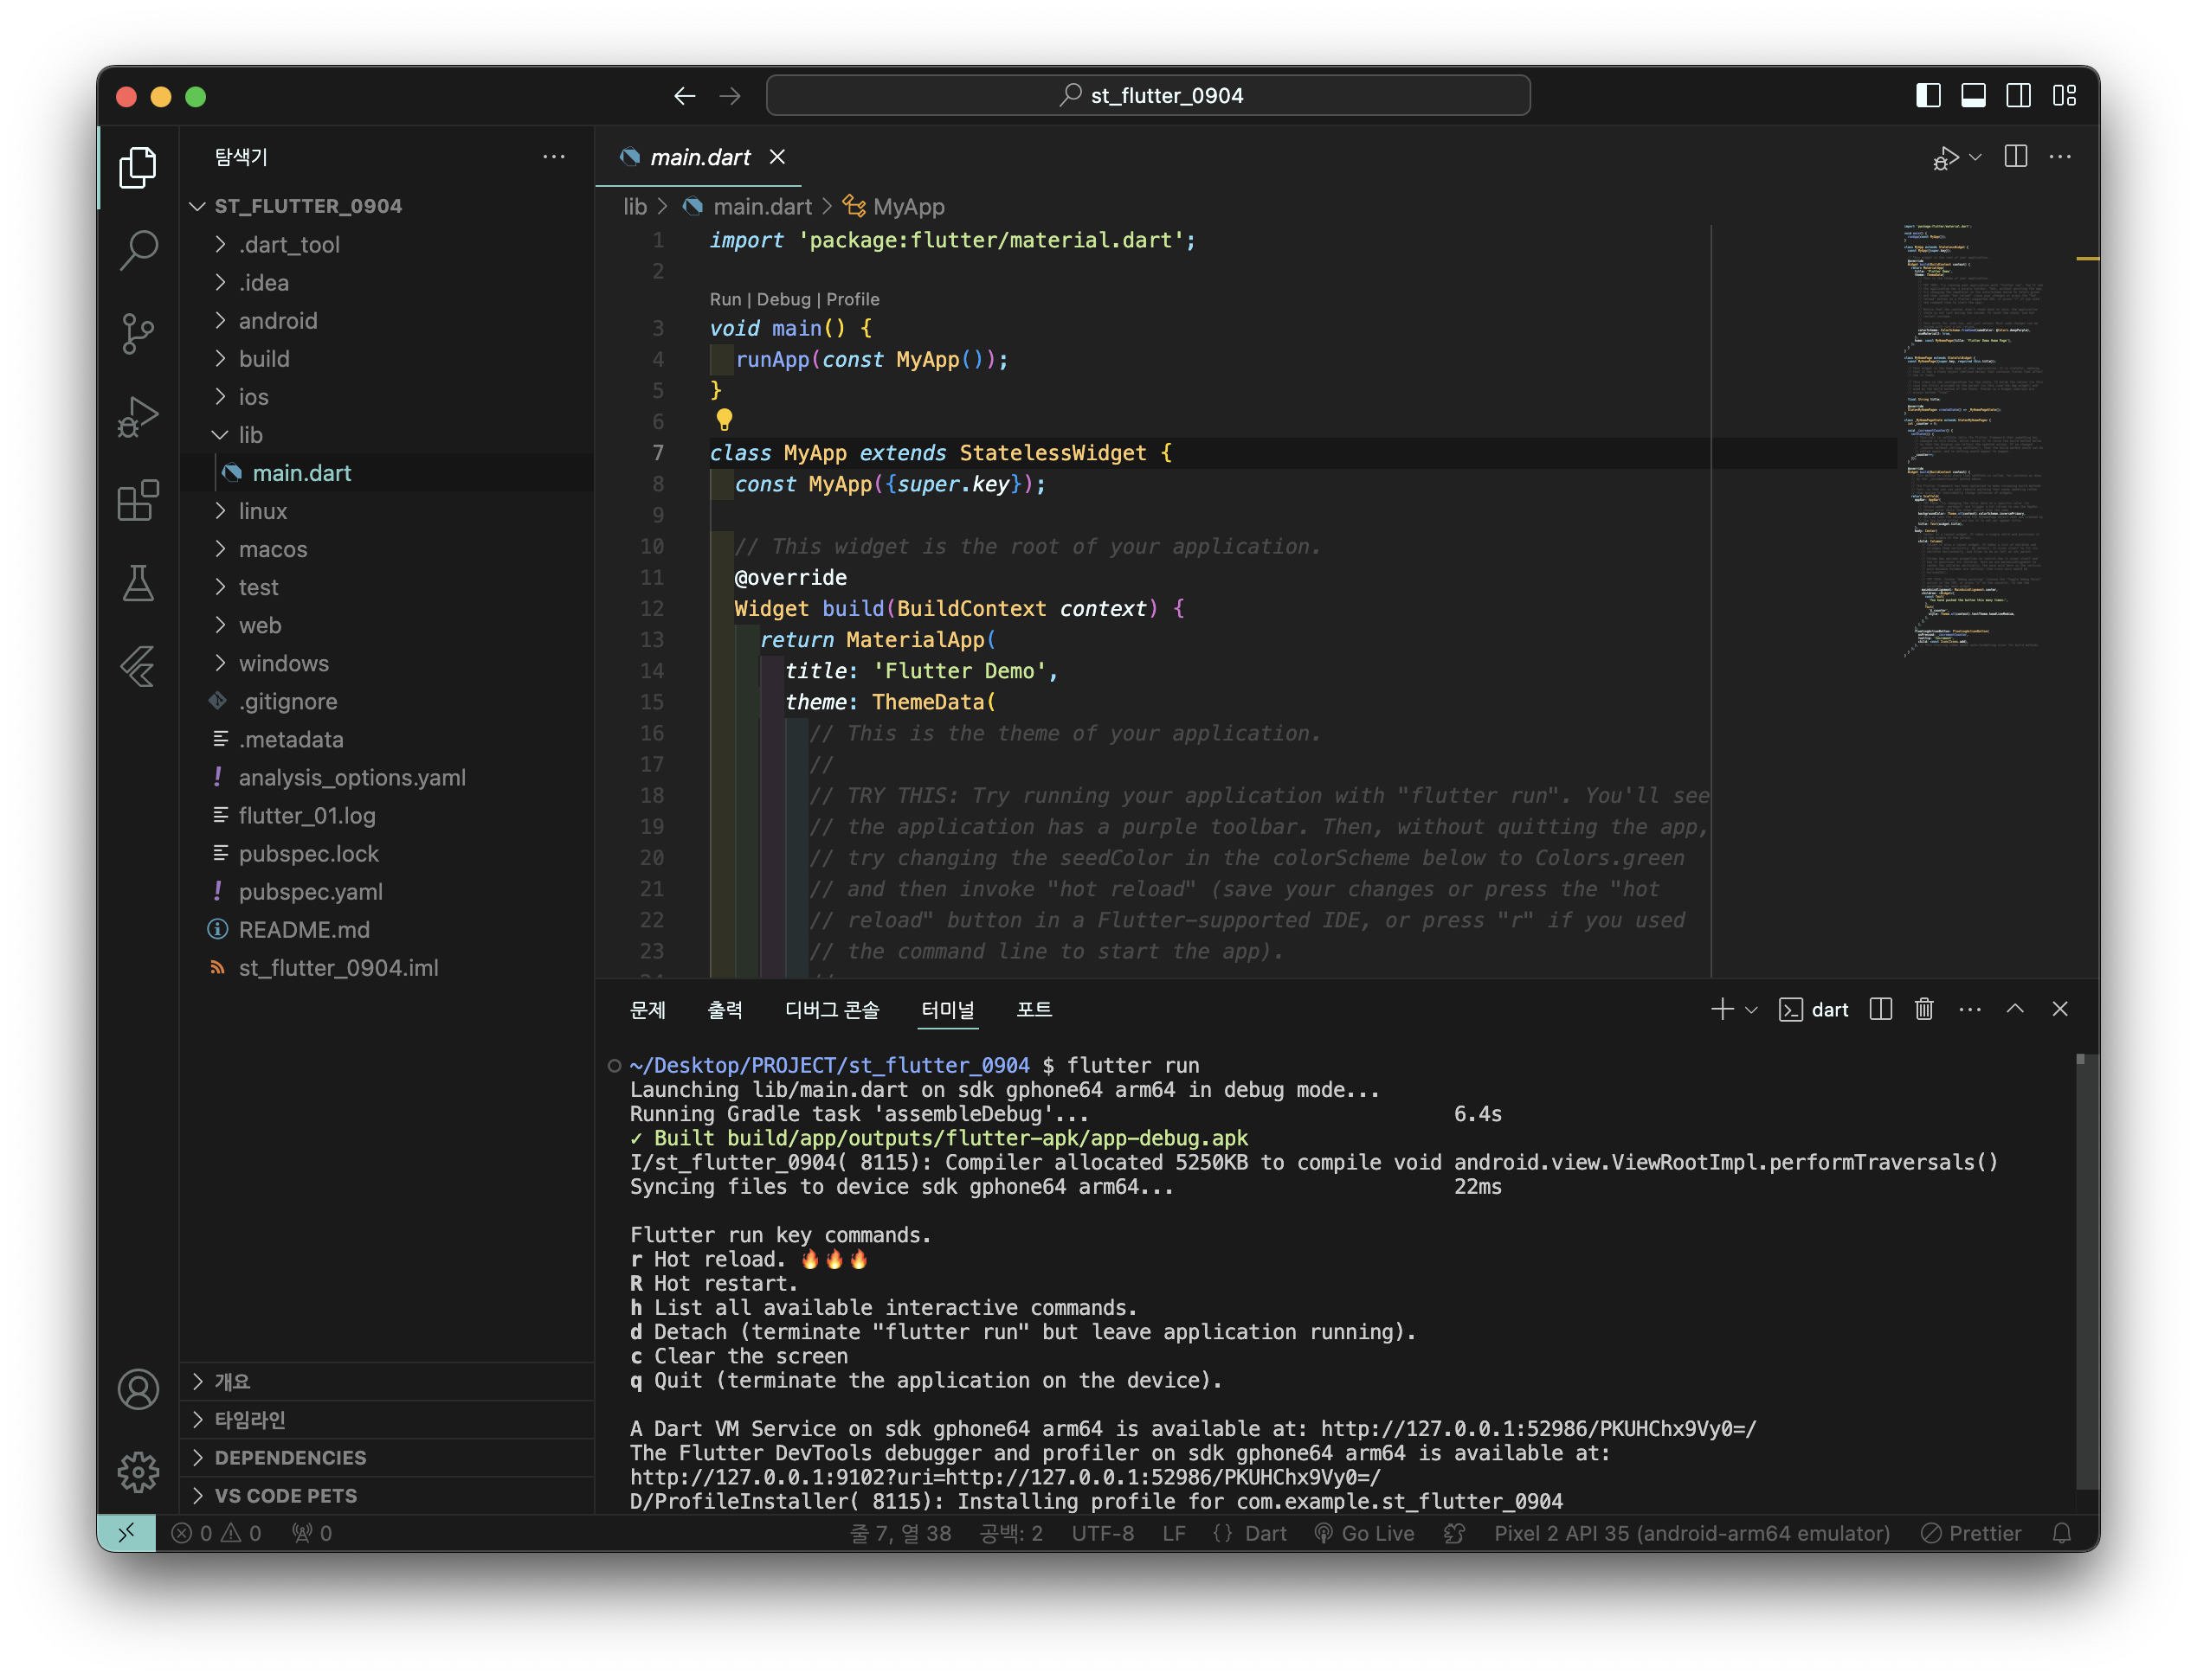
Task: Collapse the lib folder
Action: (250, 435)
